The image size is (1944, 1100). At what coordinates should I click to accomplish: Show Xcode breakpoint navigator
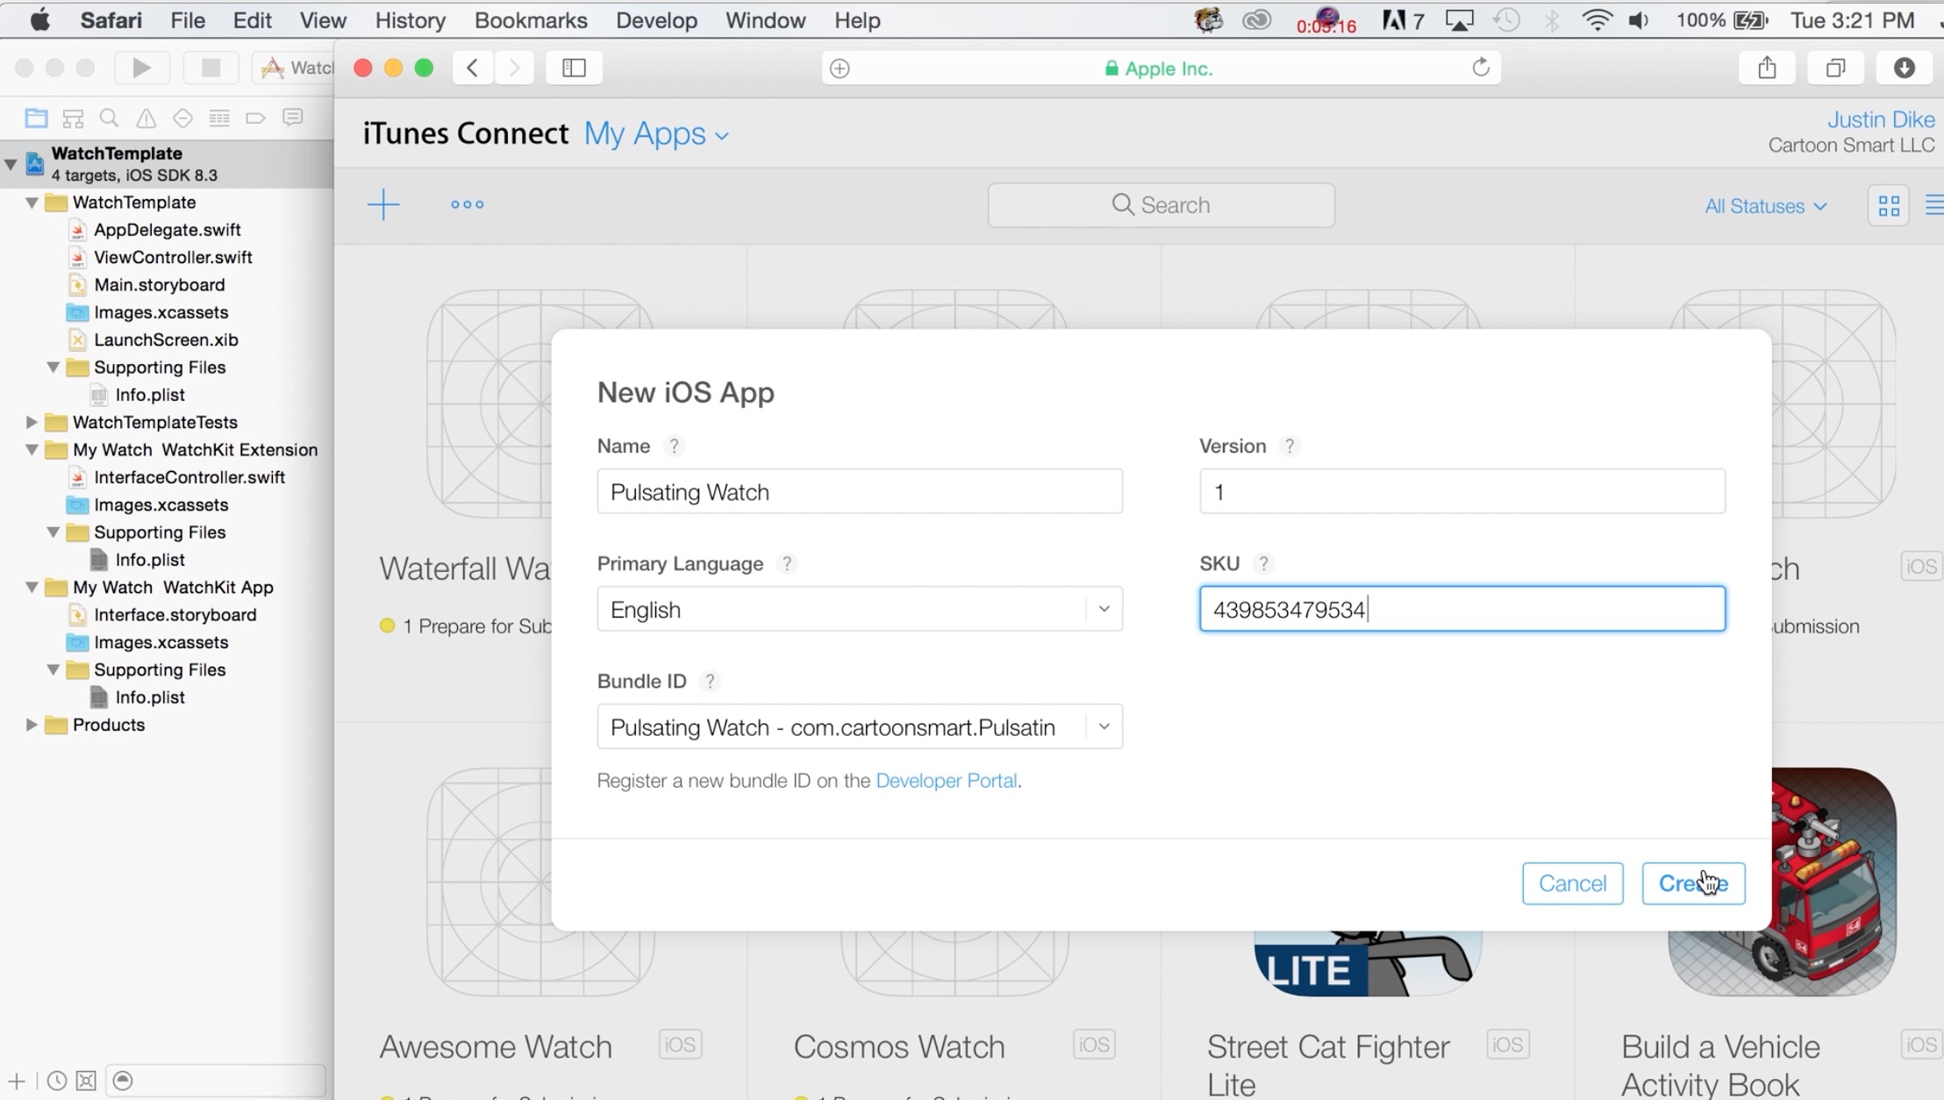pos(255,118)
